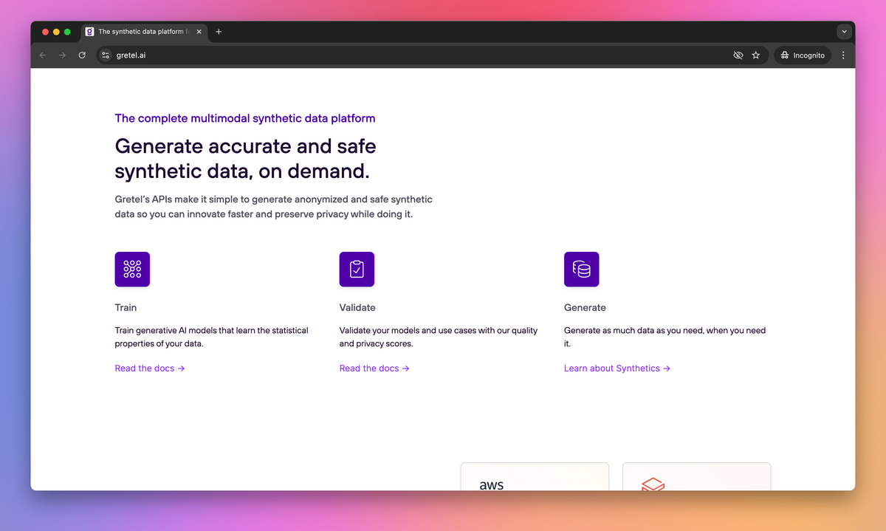
Task: Click the Train heading text
Action: point(126,308)
